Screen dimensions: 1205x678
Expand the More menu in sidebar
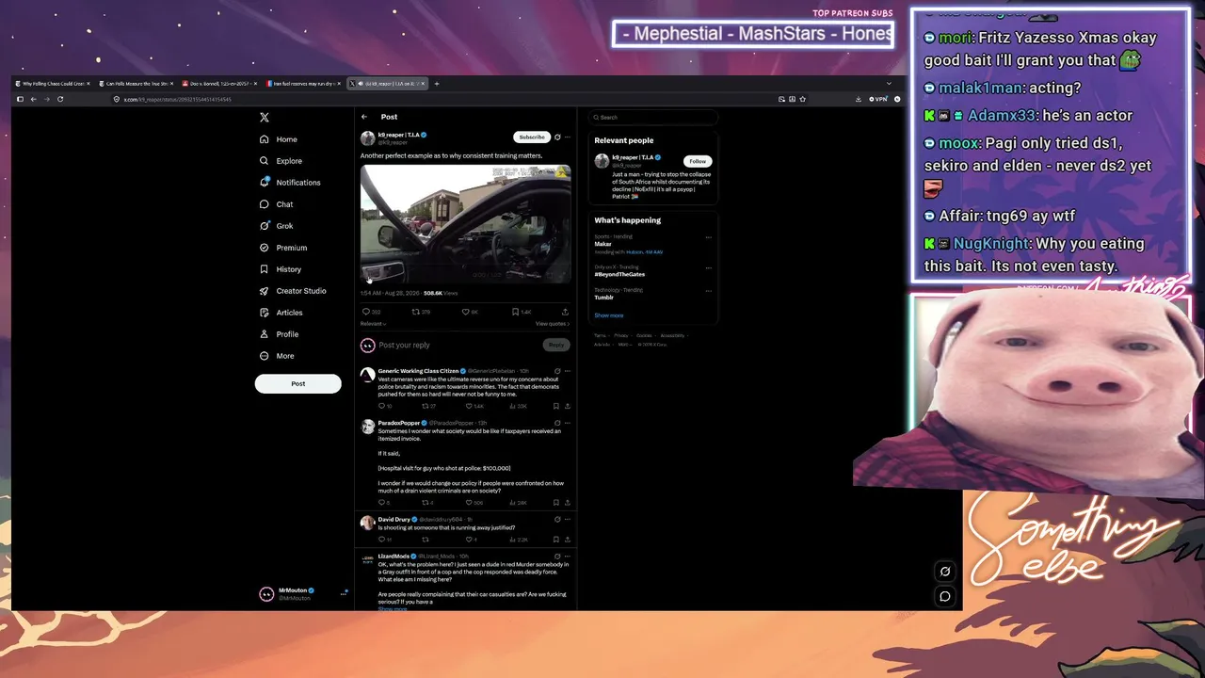pos(277,356)
